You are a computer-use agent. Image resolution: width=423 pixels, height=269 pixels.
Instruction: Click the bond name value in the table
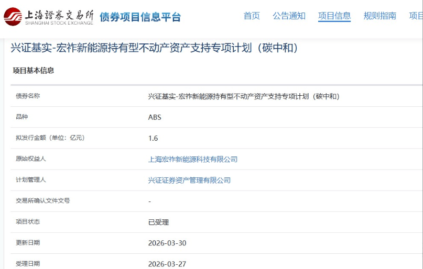[244, 96]
